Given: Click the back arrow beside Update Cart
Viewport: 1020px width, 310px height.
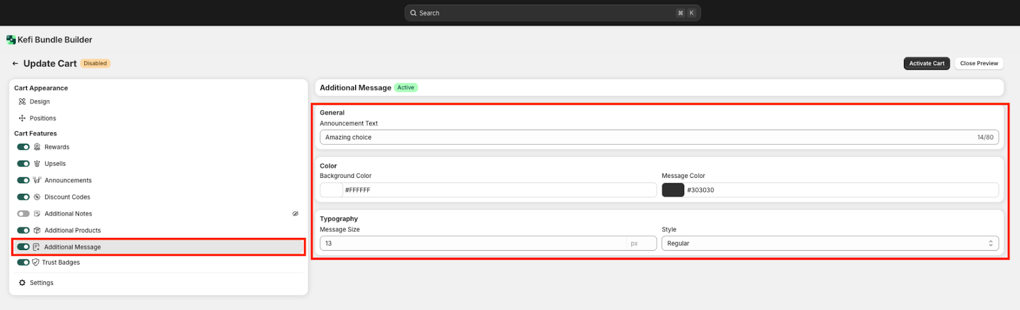Looking at the screenshot, I should tap(15, 64).
